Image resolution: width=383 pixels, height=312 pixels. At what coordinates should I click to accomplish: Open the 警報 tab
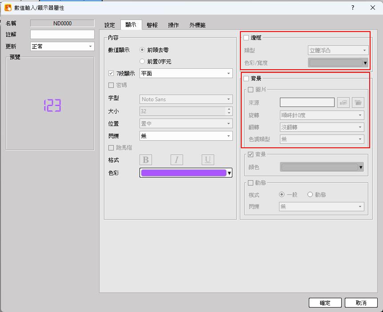tap(152, 25)
